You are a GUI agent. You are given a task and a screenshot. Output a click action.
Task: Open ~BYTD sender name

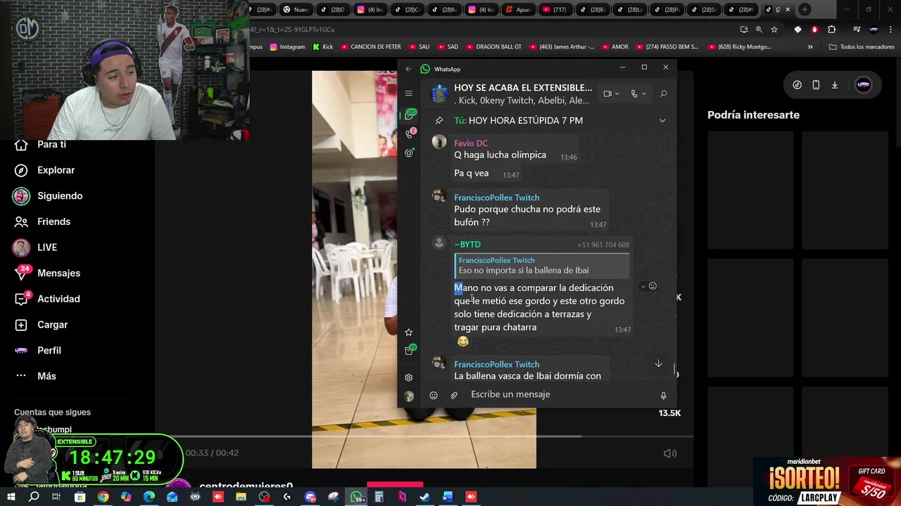point(467,245)
